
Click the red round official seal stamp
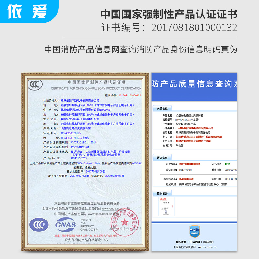(125, 222)
